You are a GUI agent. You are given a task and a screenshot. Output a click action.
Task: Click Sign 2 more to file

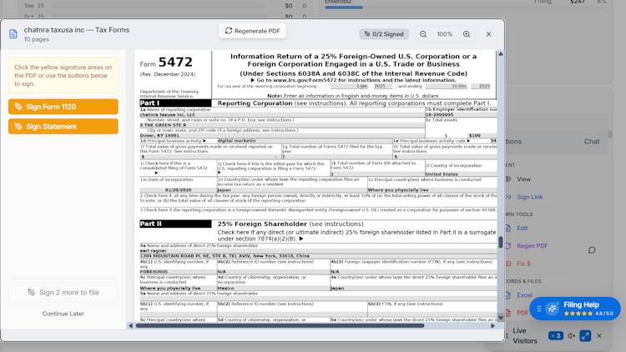(x=63, y=293)
